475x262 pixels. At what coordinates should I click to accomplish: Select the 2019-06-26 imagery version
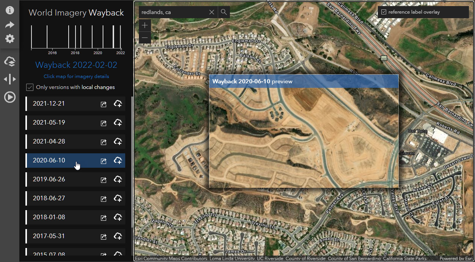75,179
